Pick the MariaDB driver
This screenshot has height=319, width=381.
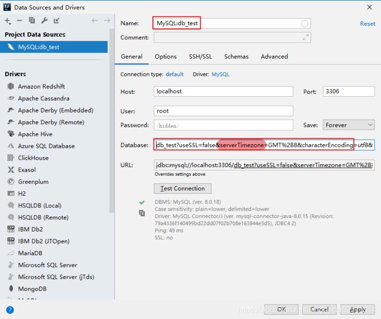point(30,253)
